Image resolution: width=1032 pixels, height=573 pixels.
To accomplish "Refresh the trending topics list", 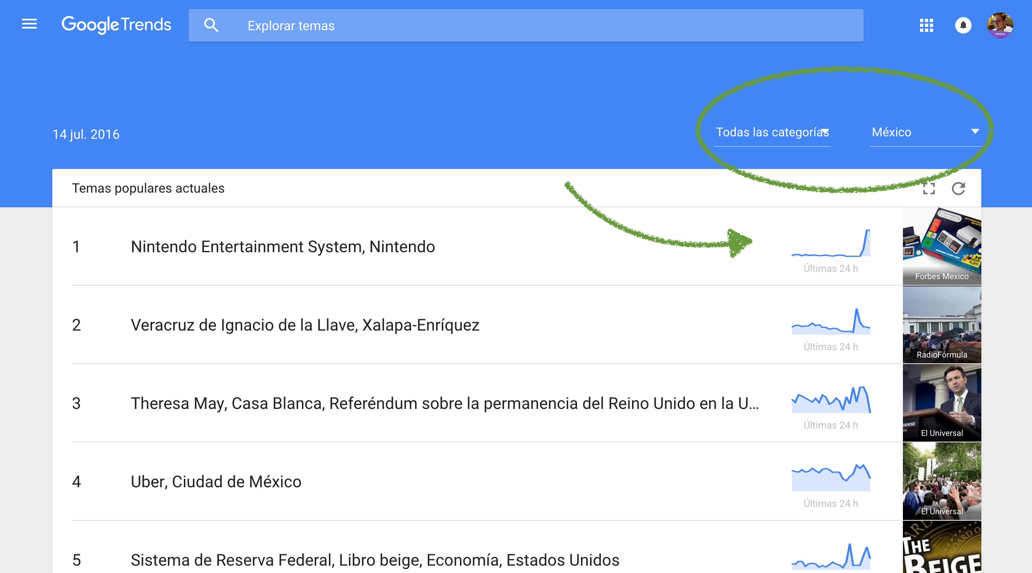I will pyautogui.click(x=958, y=189).
